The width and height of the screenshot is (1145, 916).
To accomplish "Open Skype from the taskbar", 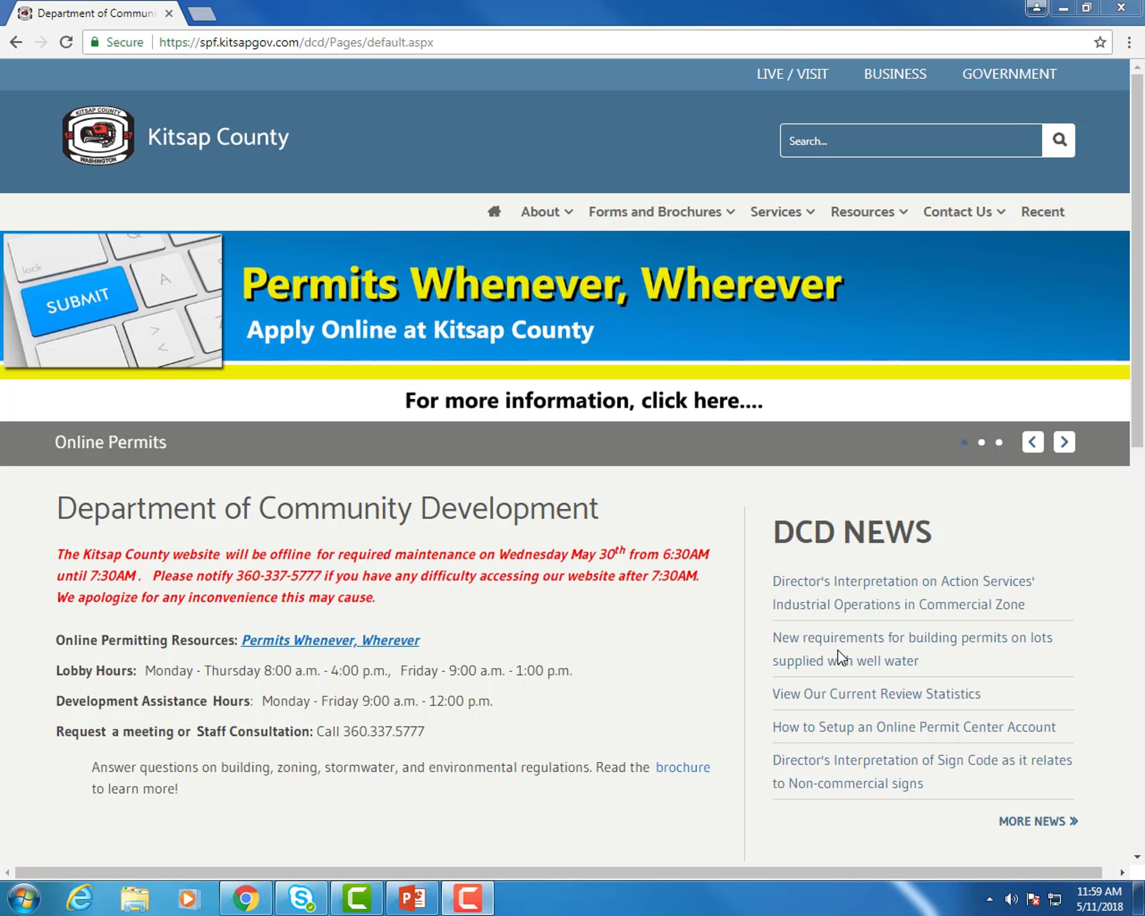I will pyautogui.click(x=301, y=898).
